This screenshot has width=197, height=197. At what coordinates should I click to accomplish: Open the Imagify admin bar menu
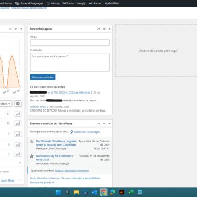click(x=81, y=3)
